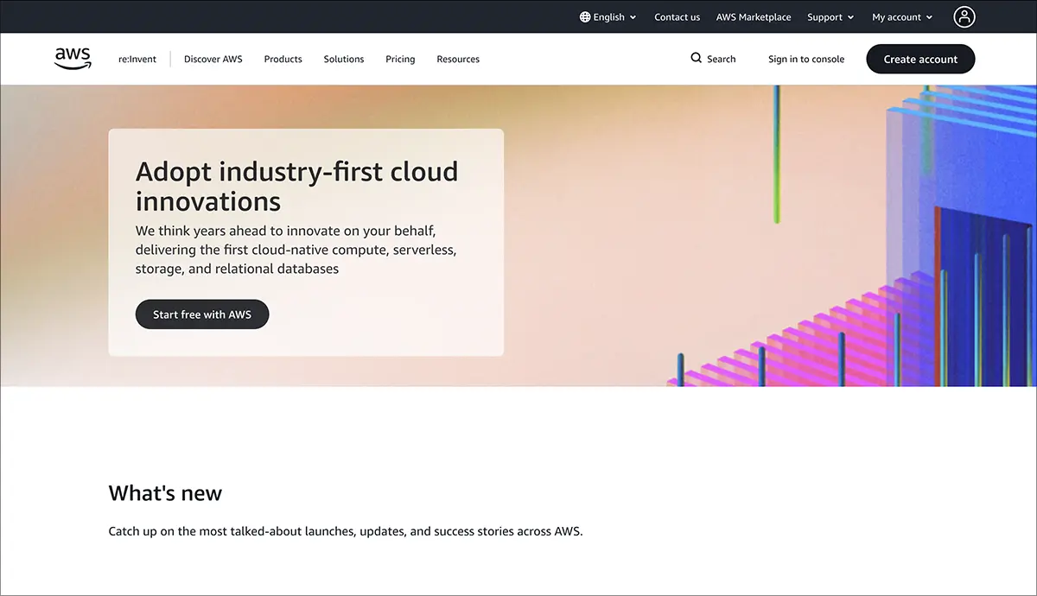Open the AWS Marketplace link
Screen dimensions: 1037x596
[x=754, y=16]
